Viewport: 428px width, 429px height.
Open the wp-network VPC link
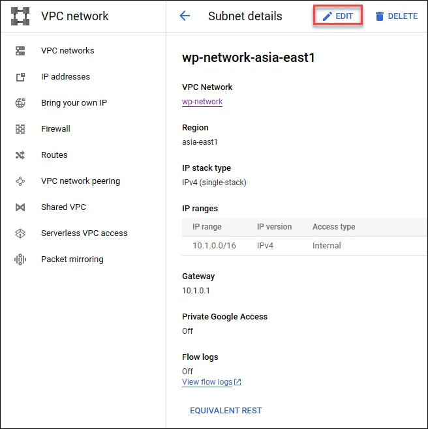click(x=202, y=102)
